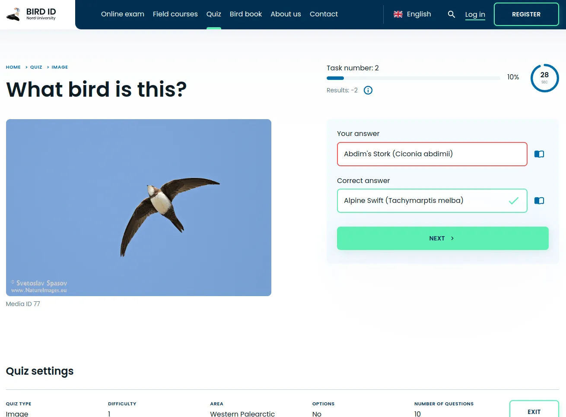Change language using the English selector
The width and height of the screenshot is (566, 417).
coord(412,14)
